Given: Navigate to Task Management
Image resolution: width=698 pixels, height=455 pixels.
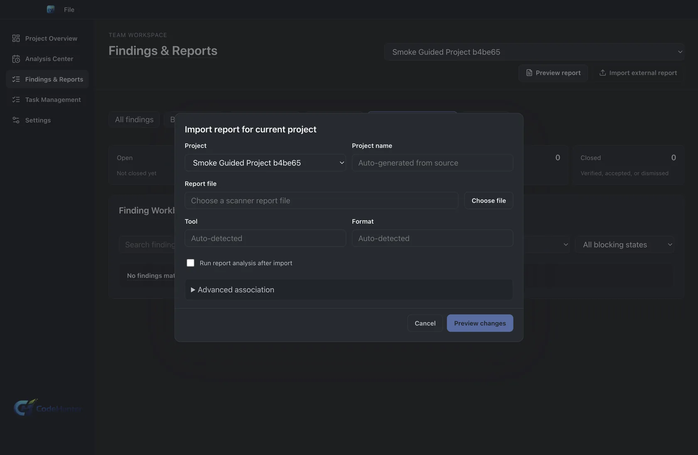Looking at the screenshot, I should pyautogui.click(x=47, y=100).
